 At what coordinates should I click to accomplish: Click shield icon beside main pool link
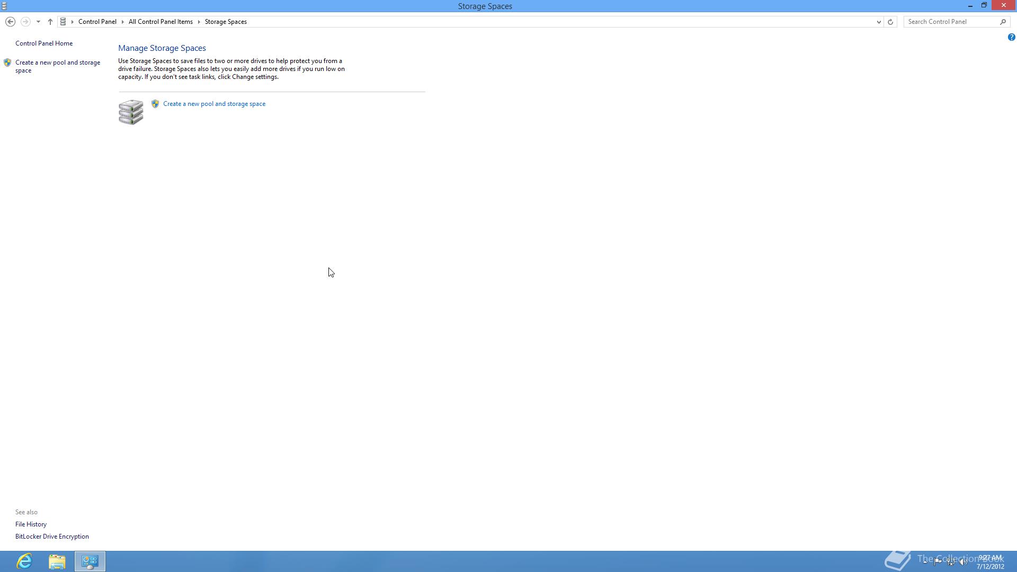coord(155,104)
